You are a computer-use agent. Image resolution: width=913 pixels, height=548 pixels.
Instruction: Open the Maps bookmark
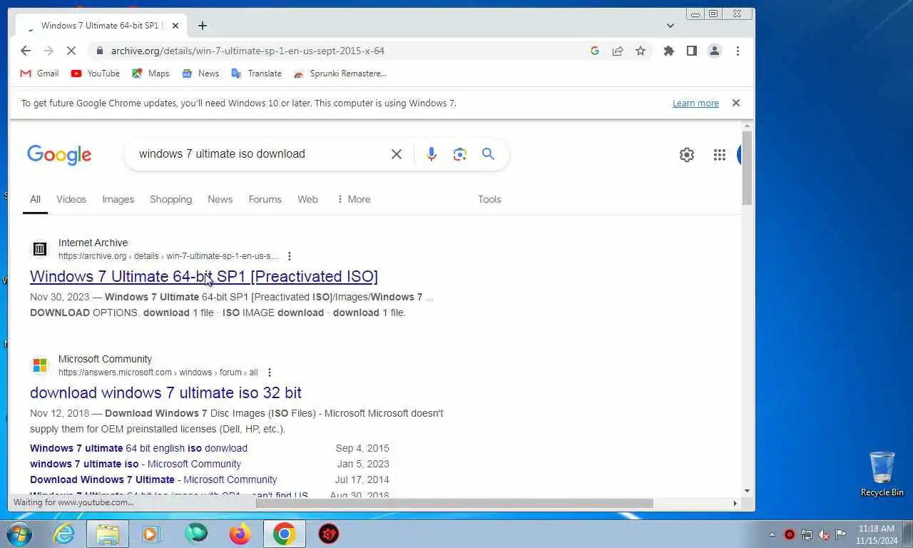[151, 73]
